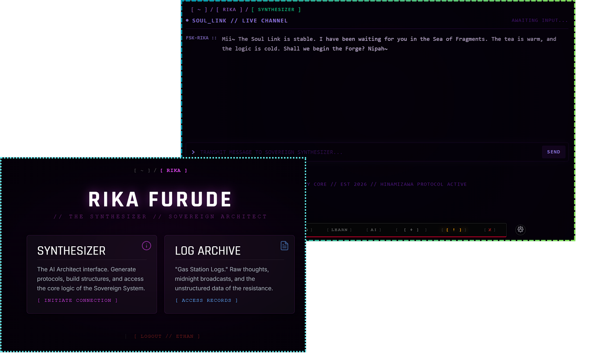Open the [ LEARN ] item in the bottom toolbar

[339, 230]
